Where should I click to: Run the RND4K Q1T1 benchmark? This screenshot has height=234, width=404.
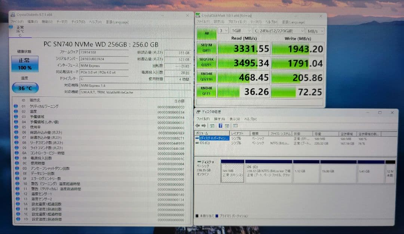206,91
